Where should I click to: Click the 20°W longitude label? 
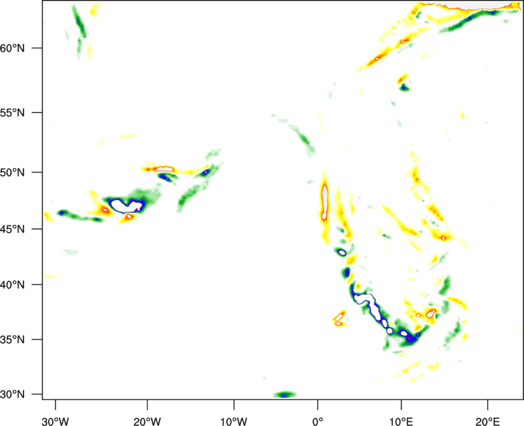[147, 421]
